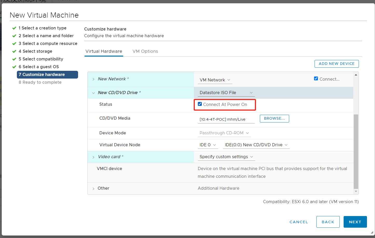Switch to VM Options tab
The height and width of the screenshot is (238, 375).
145,51
